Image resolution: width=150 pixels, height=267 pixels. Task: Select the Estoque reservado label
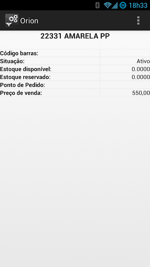(x=25, y=77)
